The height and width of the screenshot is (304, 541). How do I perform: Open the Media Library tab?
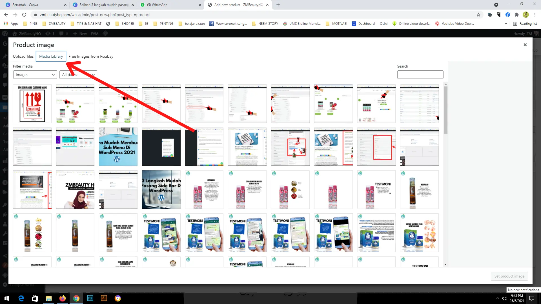[51, 56]
